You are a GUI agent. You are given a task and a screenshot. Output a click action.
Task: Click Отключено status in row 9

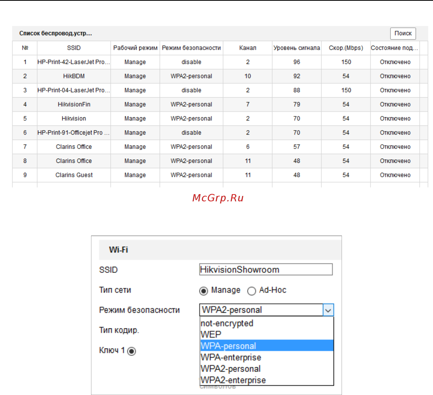(x=395, y=175)
